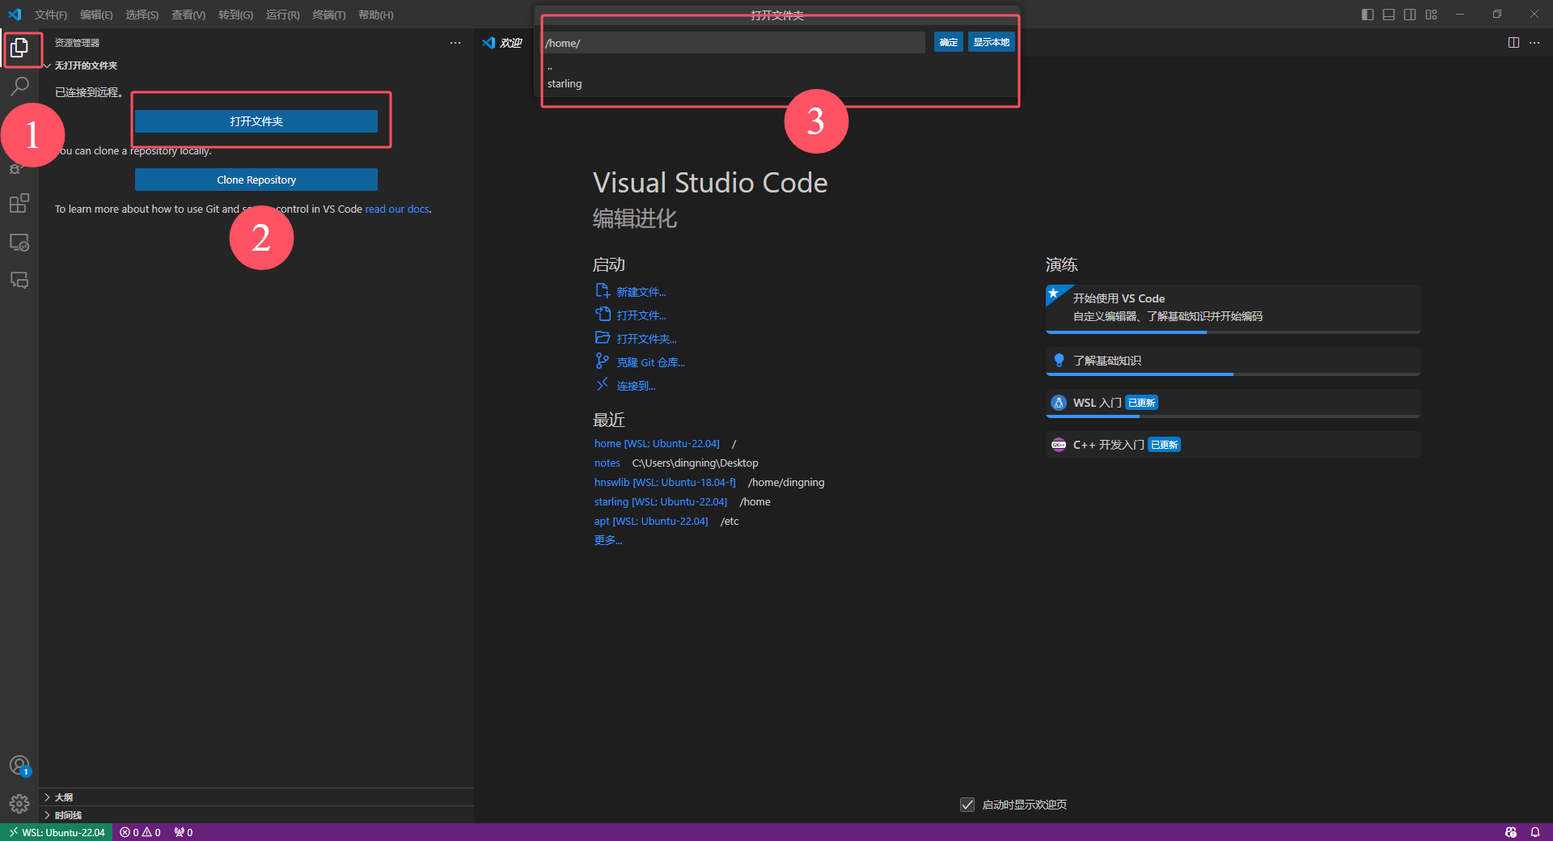Click the open folder icon under 启动
Viewport: 1553px width, 841px height.
coord(603,338)
